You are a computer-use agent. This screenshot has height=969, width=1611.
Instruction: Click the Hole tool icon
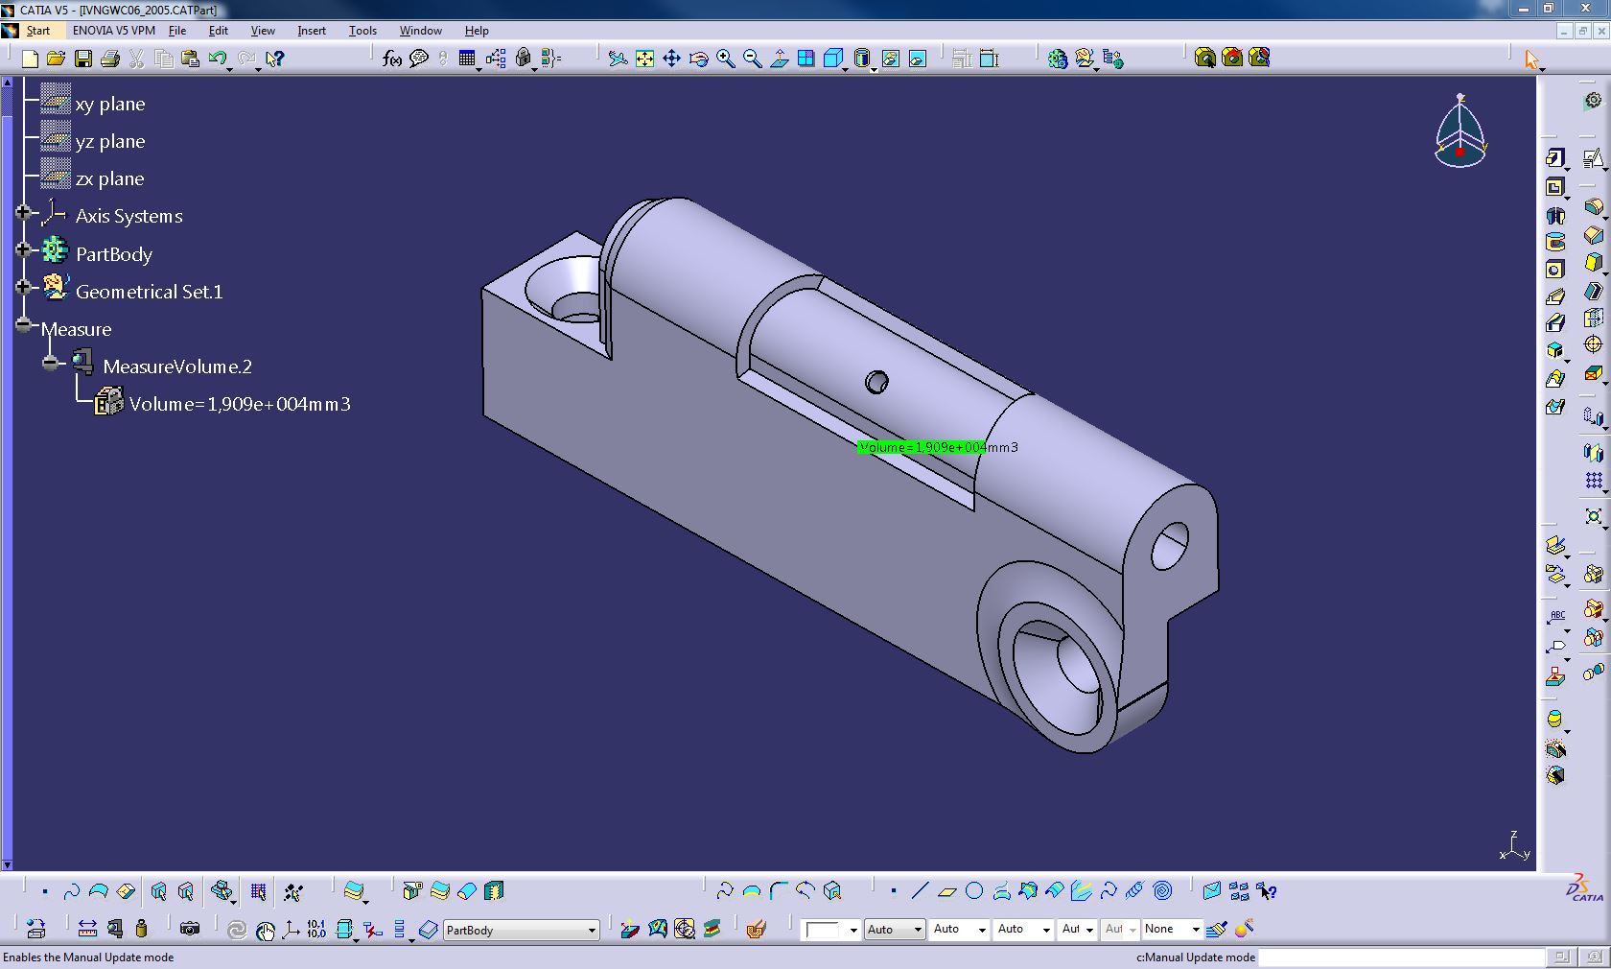coord(1554,270)
